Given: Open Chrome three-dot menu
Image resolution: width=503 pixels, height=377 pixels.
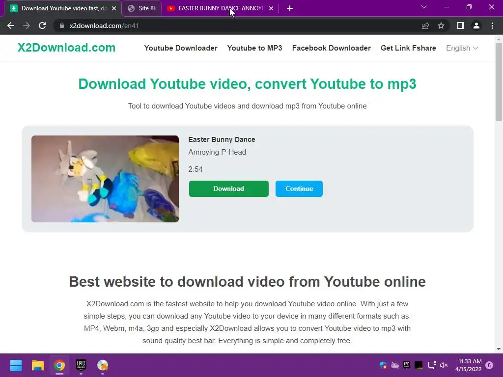Looking at the screenshot, I should 492,26.
